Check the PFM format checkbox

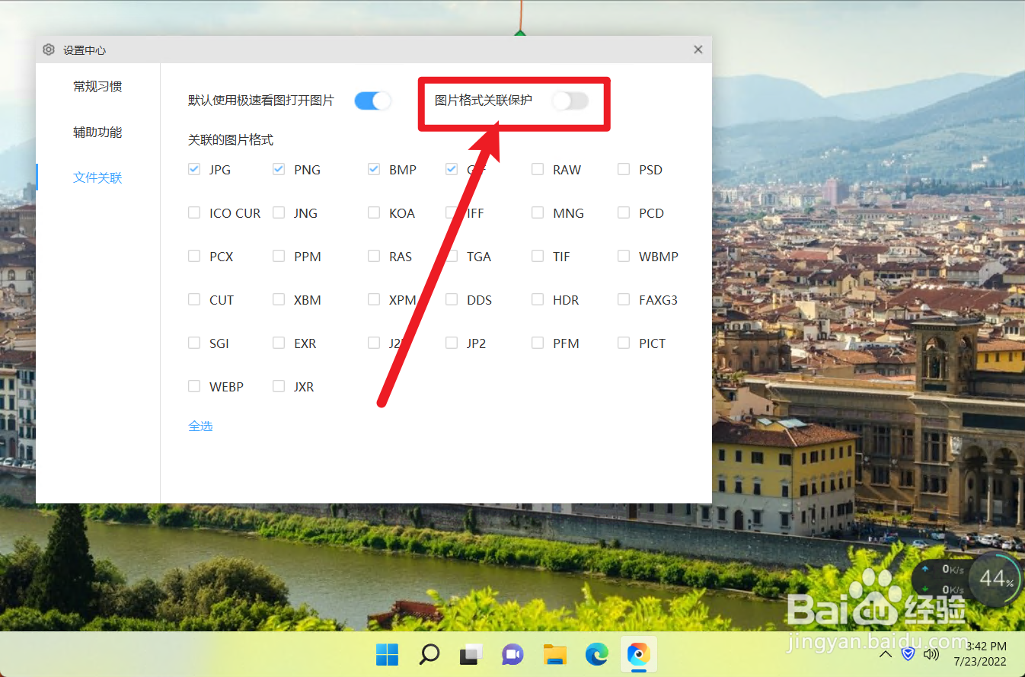(x=538, y=343)
